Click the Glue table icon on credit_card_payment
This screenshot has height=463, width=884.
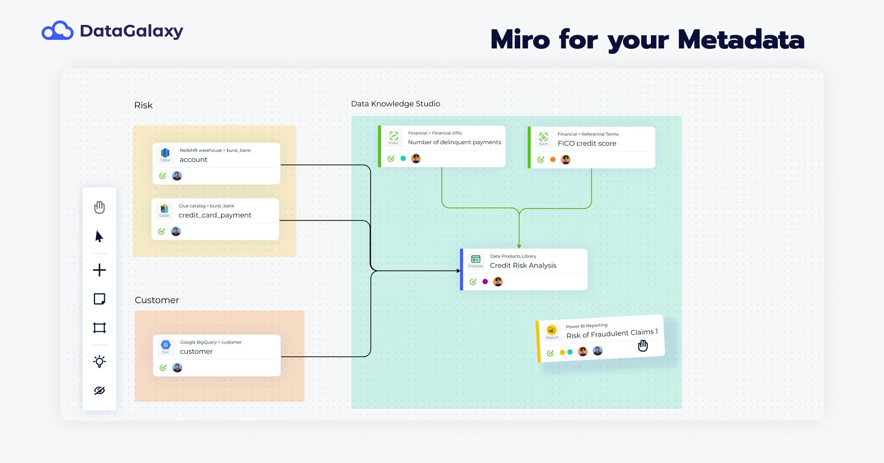point(164,209)
